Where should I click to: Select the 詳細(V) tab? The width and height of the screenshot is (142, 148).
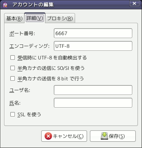pyautogui.click(x=35, y=18)
